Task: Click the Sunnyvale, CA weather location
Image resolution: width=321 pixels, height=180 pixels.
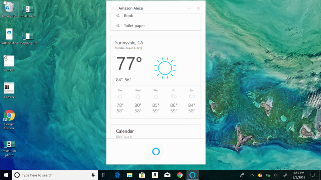Action: pos(129,43)
